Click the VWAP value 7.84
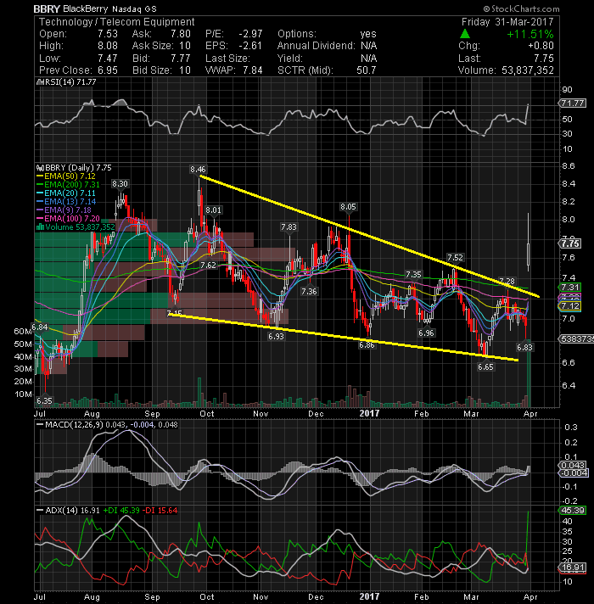The width and height of the screenshot is (594, 604). pyautogui.click(x=253, y=70)
